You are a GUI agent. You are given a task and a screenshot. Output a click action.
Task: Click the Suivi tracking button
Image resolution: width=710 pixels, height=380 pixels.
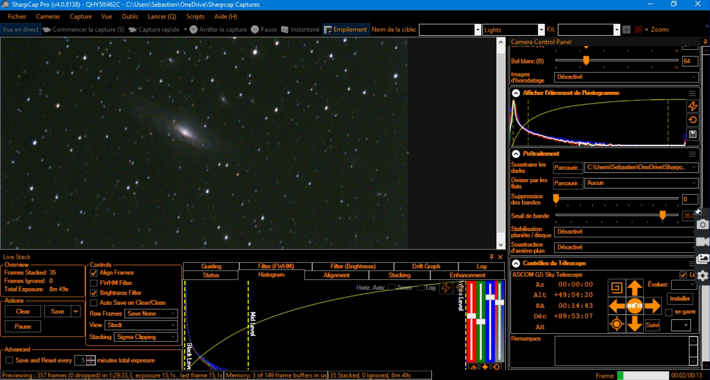click(x=652, y=325)
